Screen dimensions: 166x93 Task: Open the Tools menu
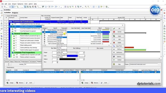click(x=26, y=4)
